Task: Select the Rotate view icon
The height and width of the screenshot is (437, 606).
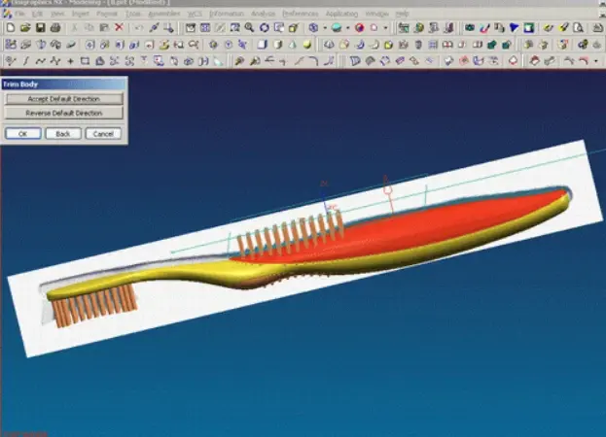Action: pyautogui.click(x=265, y=27)
